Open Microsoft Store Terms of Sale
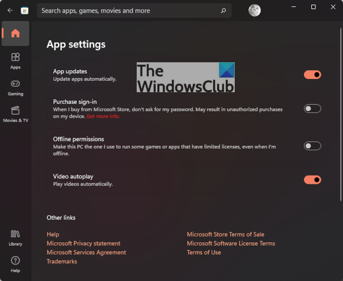 225,234
